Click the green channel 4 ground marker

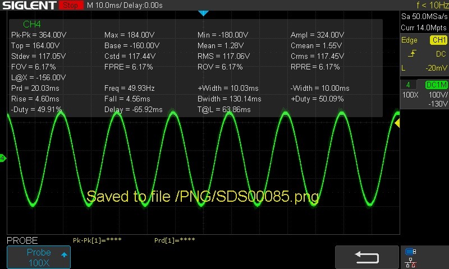point(3,158)
